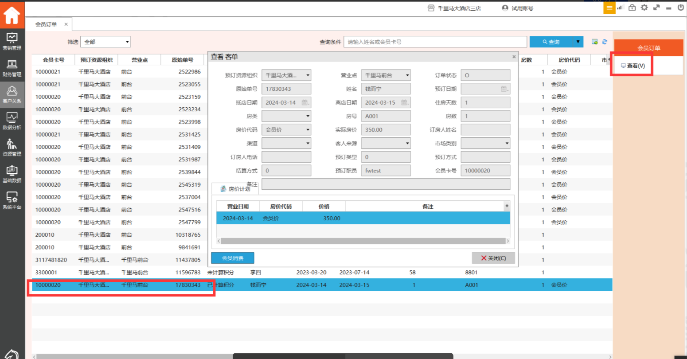The height and width of the screenshot is (359, 687).
Task: Click the orange hamburger menu icon
Action: [609, 8]
